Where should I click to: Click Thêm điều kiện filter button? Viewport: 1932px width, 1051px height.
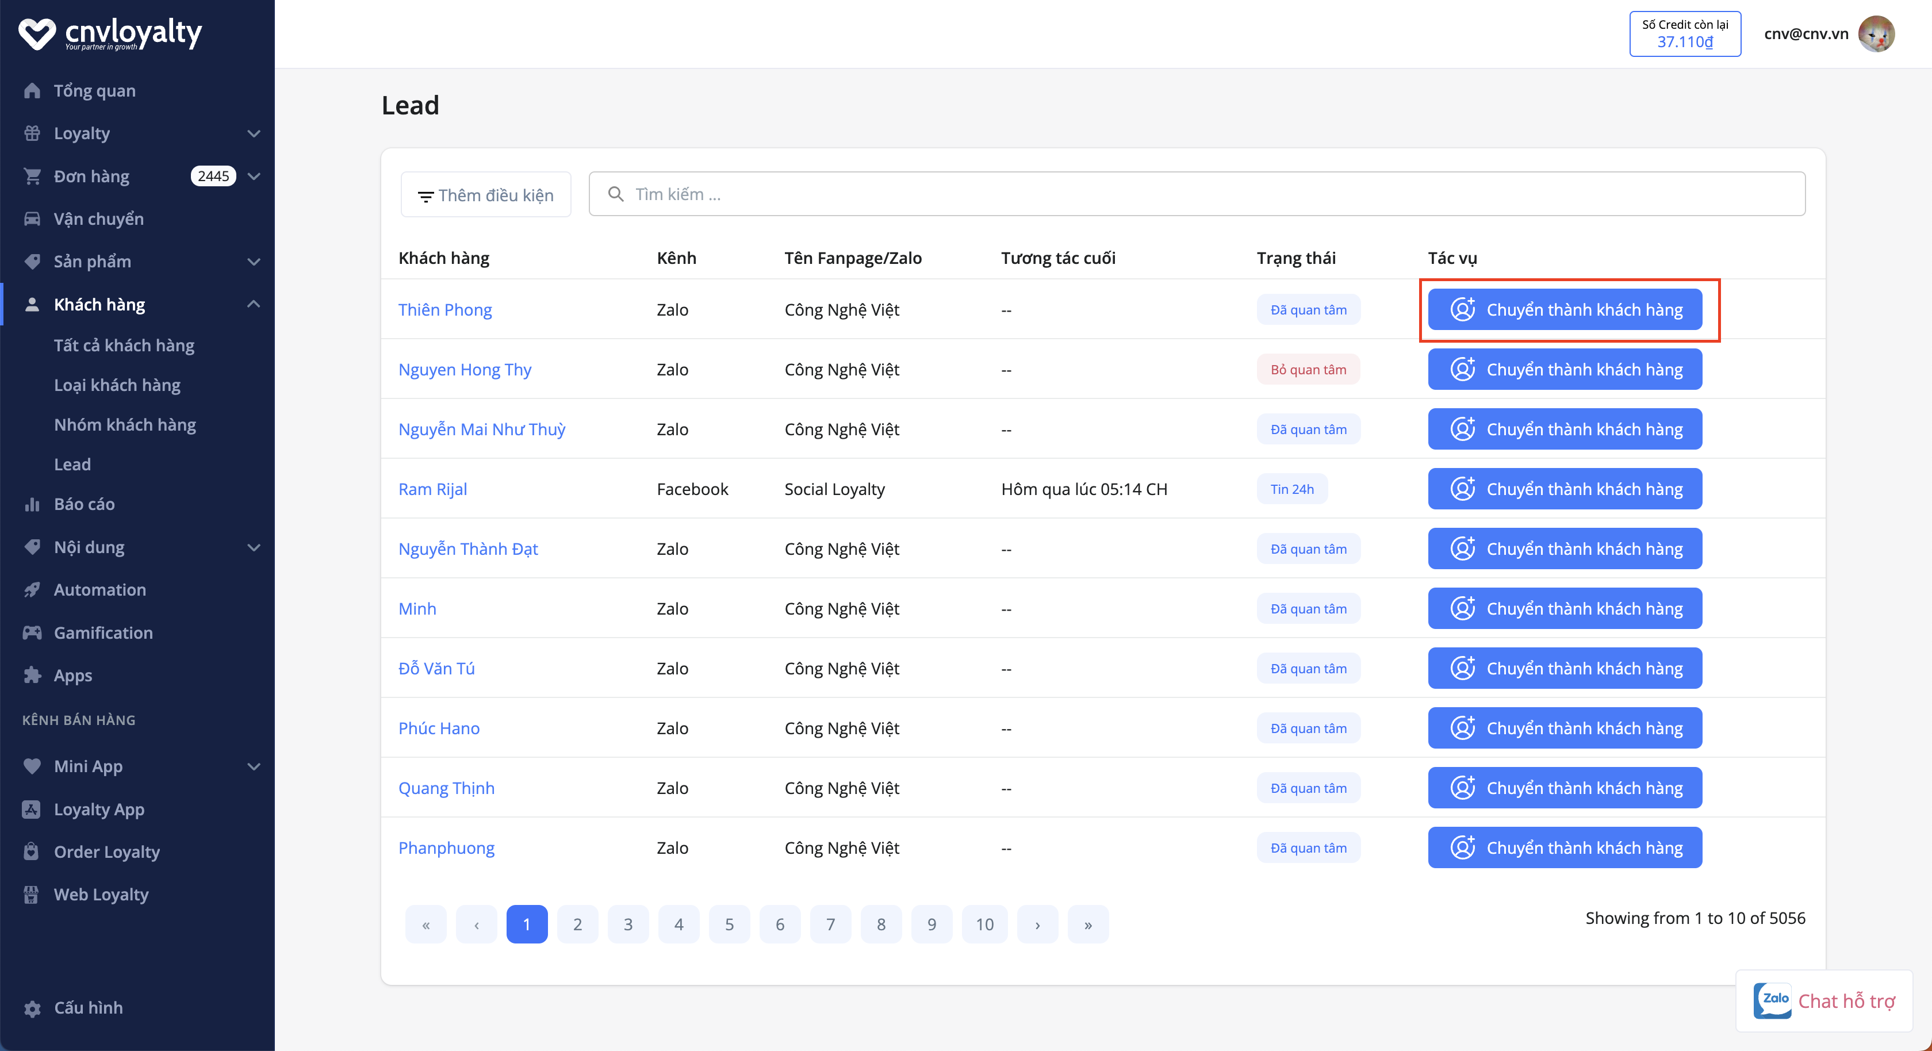485,195
